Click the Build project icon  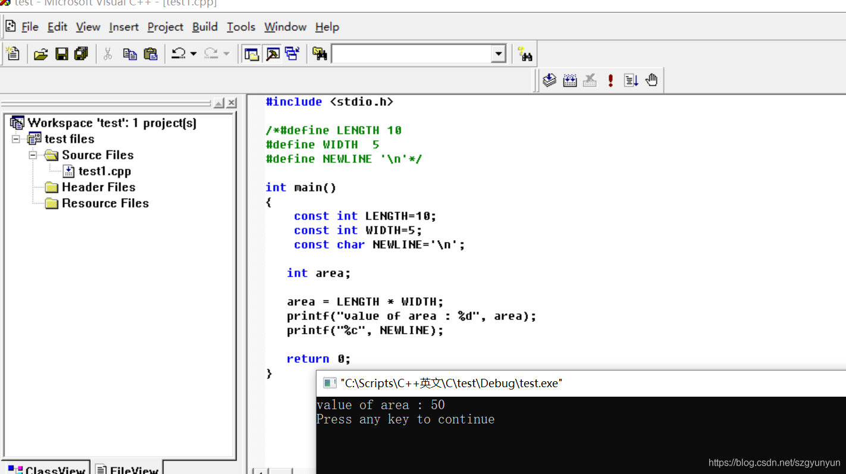(570, 80)
